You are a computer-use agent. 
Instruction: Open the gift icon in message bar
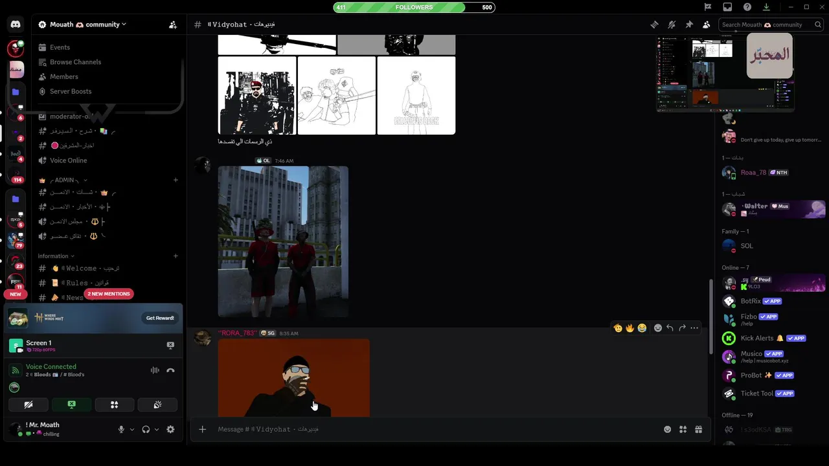point(698,429)
